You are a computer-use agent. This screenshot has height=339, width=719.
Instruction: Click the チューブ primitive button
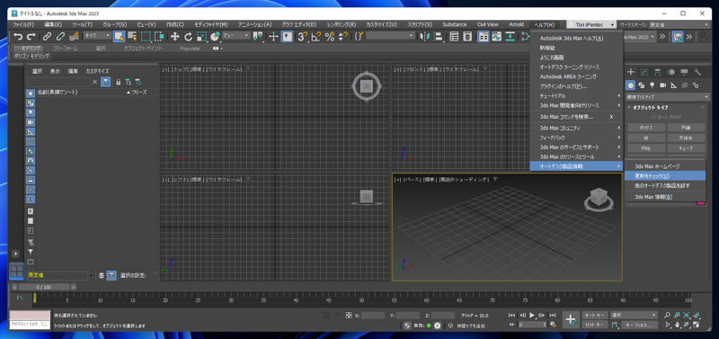[x=686, y=147]
